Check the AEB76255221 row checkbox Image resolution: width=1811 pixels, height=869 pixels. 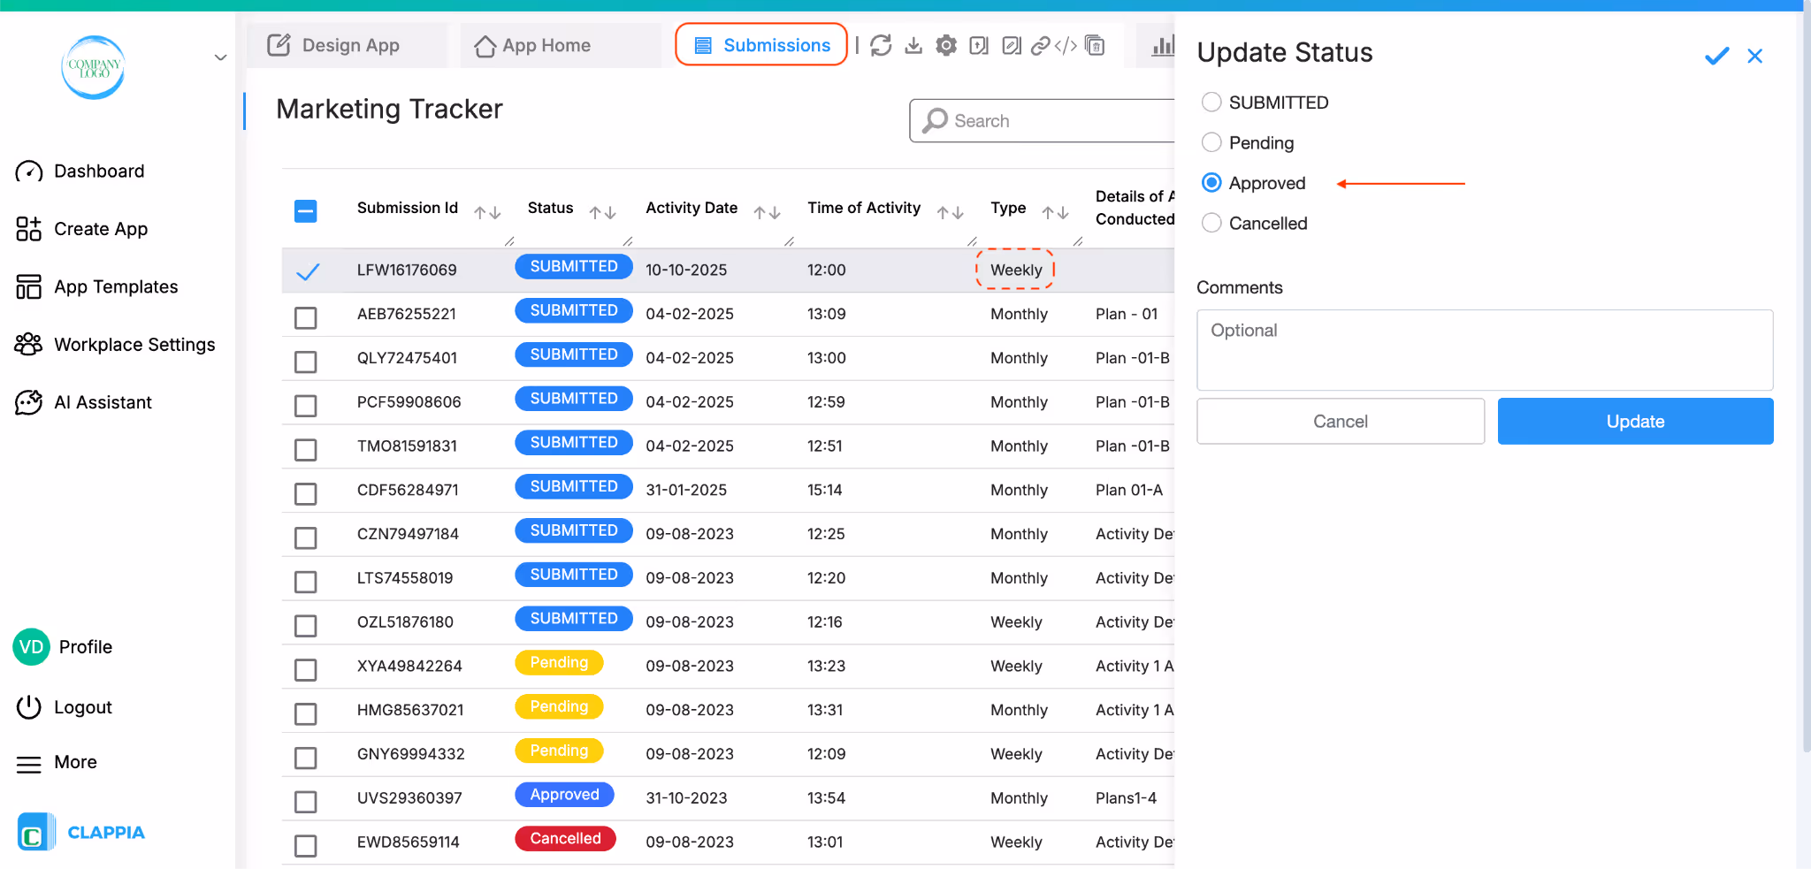pos(306,317)
